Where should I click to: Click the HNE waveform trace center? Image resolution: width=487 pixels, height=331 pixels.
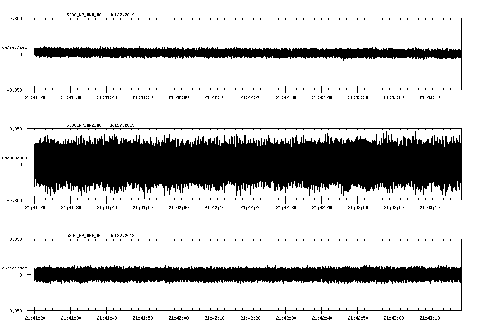(247, 275)
